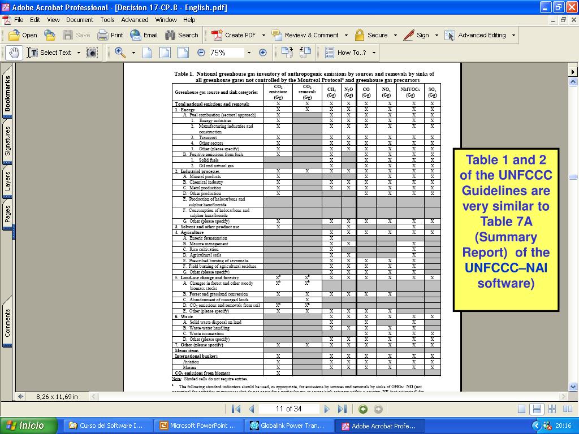Click the green Previous View button
Screen dimensions: 579x434
tap(363, 409)
